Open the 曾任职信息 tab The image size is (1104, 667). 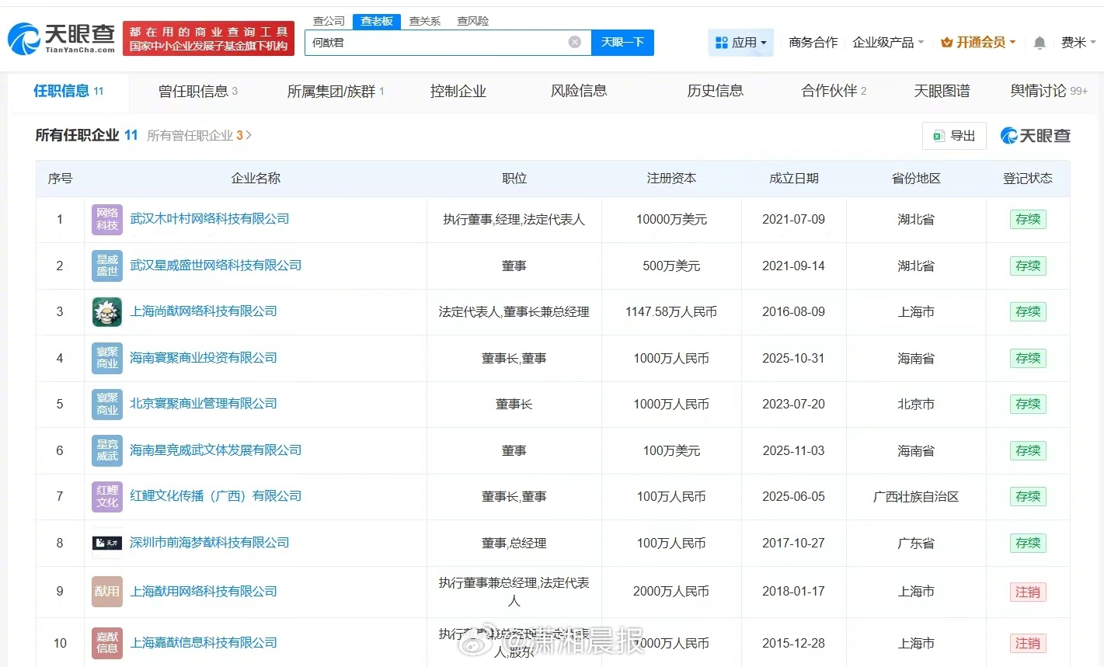click(197, 92)
